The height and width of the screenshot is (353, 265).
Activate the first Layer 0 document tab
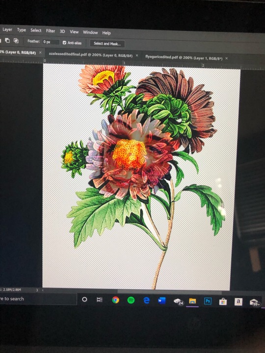coord(18,52)
